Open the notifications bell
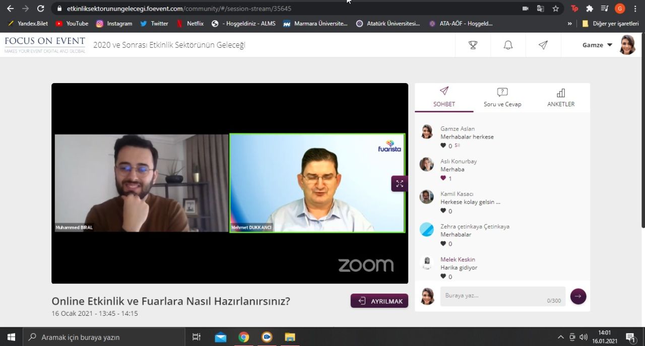The height and width of the screenshot is (346, 645). [508, 45]
